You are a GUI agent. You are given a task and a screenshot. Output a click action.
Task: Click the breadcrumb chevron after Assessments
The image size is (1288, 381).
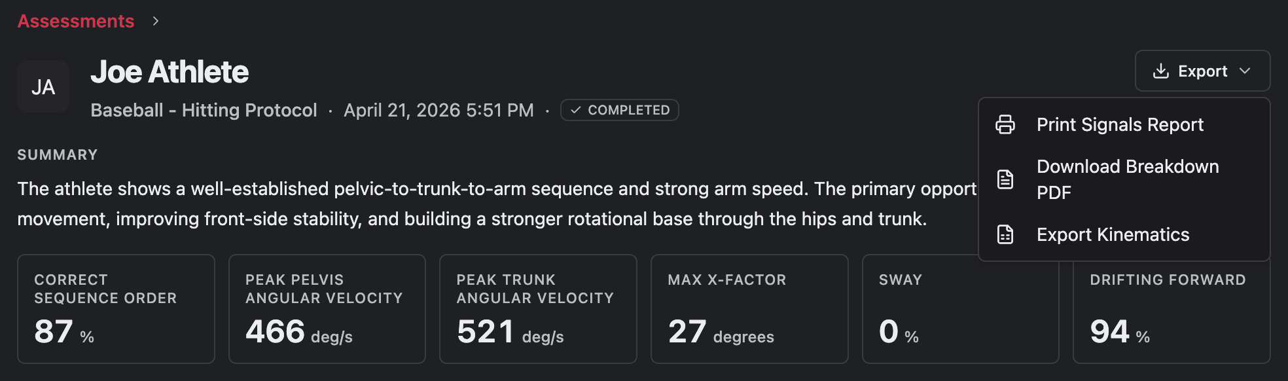155,21
